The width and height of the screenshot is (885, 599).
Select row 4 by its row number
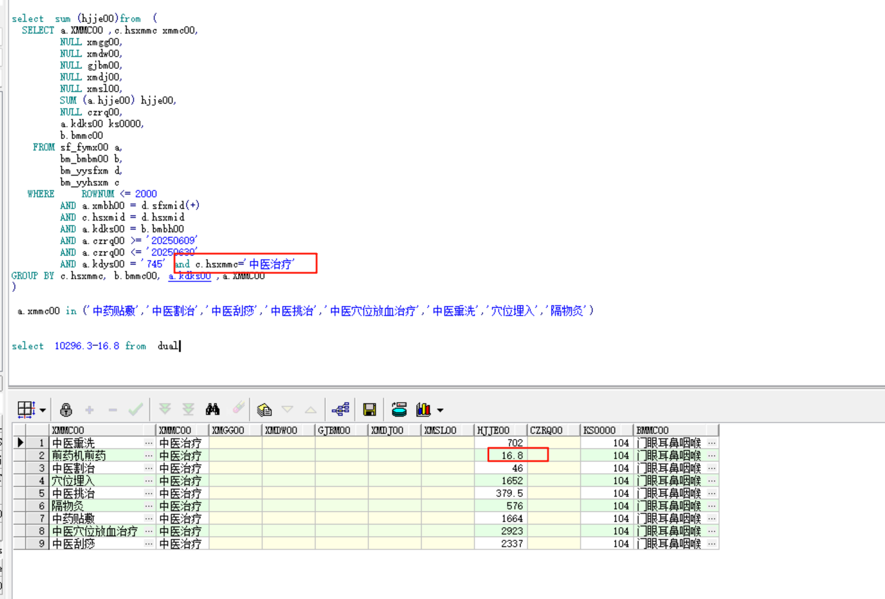coord(41,480)
